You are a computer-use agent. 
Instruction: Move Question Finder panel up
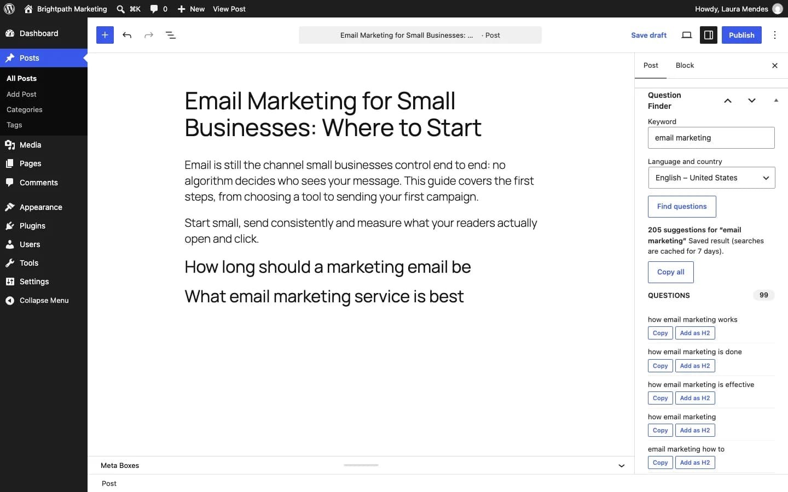point(728,101)
